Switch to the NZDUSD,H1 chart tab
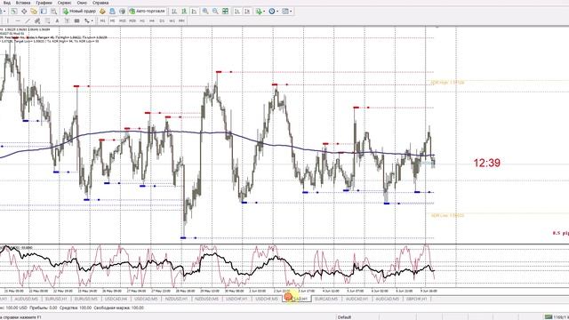Viewport: 569px width, 320px height. pos(176,299)
